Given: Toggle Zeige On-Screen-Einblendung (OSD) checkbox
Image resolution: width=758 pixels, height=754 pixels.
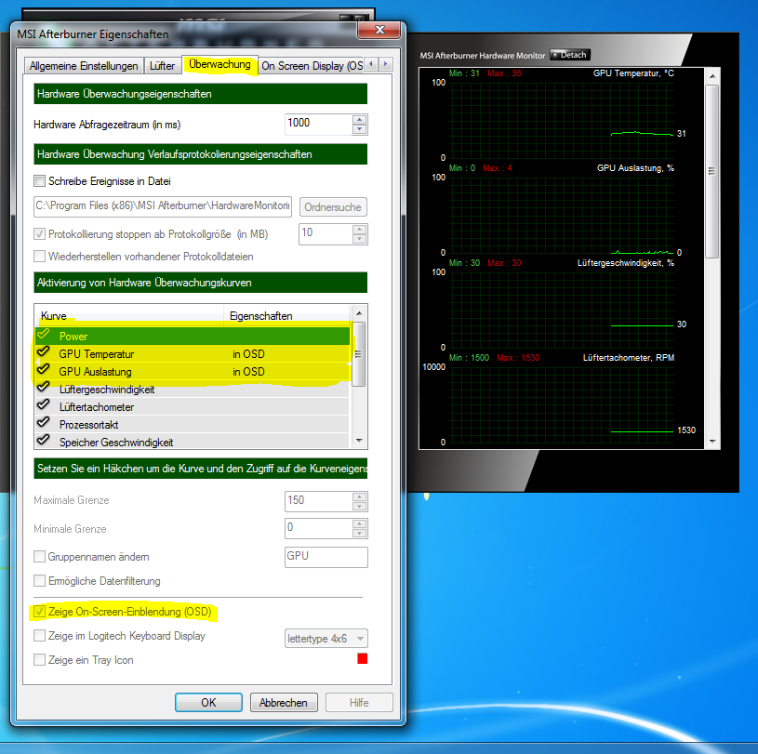Looking at the screenshot, I should click(40, 612).
